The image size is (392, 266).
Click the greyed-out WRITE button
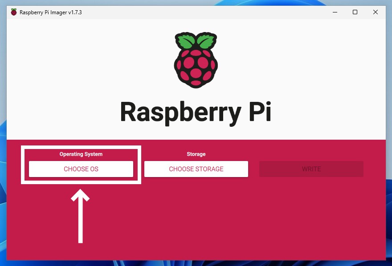pyautogui.click(x=311, y=169)
